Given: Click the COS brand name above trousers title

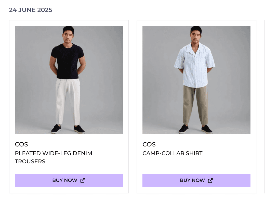Looking at the screenshot, I should click(21, 144).
